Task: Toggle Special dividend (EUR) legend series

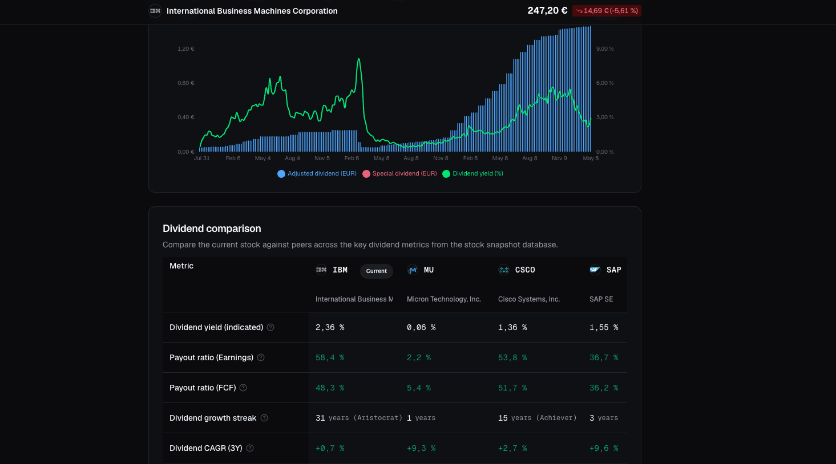Action: pos(399,174)
